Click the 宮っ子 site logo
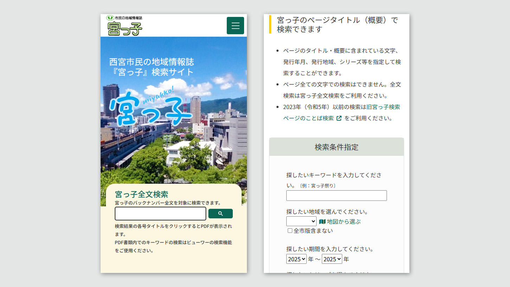The image size is (510, 287). click(x=125, y=25)
